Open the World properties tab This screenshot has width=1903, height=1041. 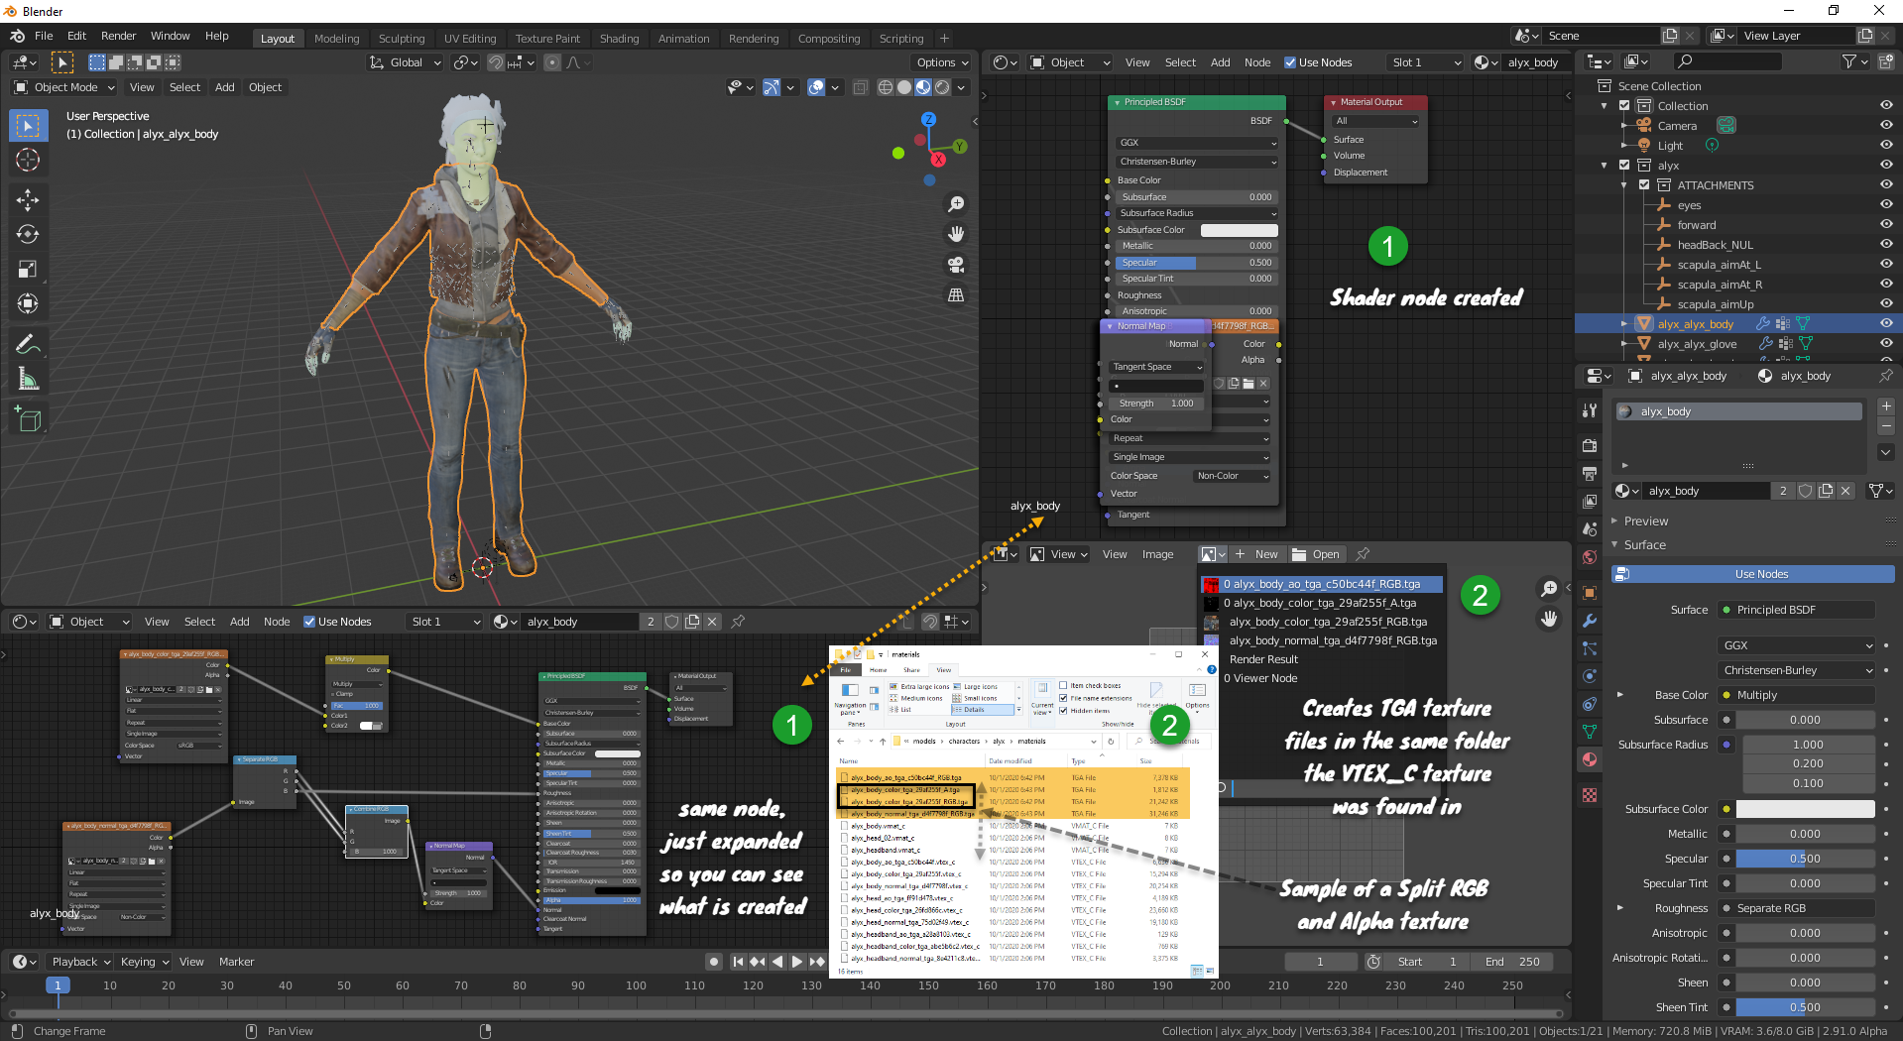pyautogui.click(x=1590, y=557)
